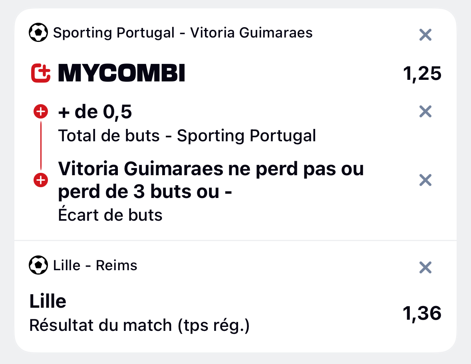This screenshot has width=471, height=364.
Task: Click the soccer ball icon beside Sporting Portugal
Action: tap(38, 32)
